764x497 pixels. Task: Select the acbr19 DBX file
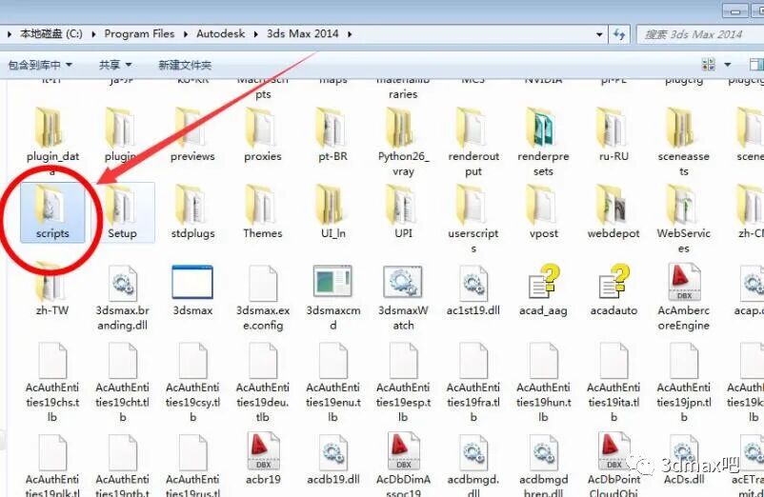tap(263, 459)
